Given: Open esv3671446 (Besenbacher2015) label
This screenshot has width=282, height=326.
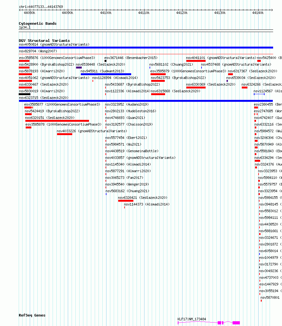Looking at the screenshot, I should [131, 58].
